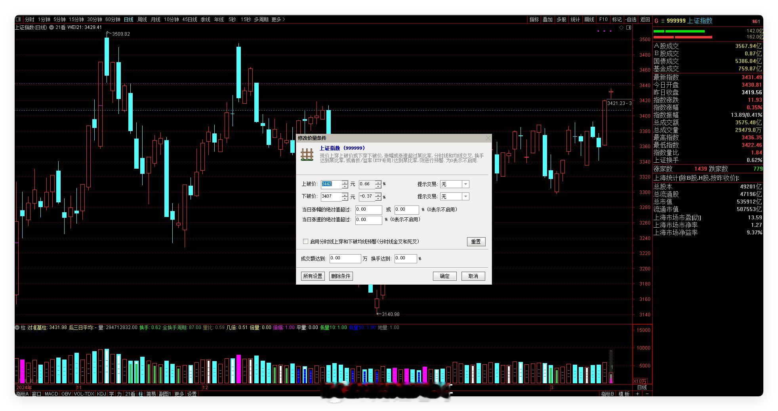Increase 下破价 percent with up arrow

pyautogui.click(x=378, y=195)
